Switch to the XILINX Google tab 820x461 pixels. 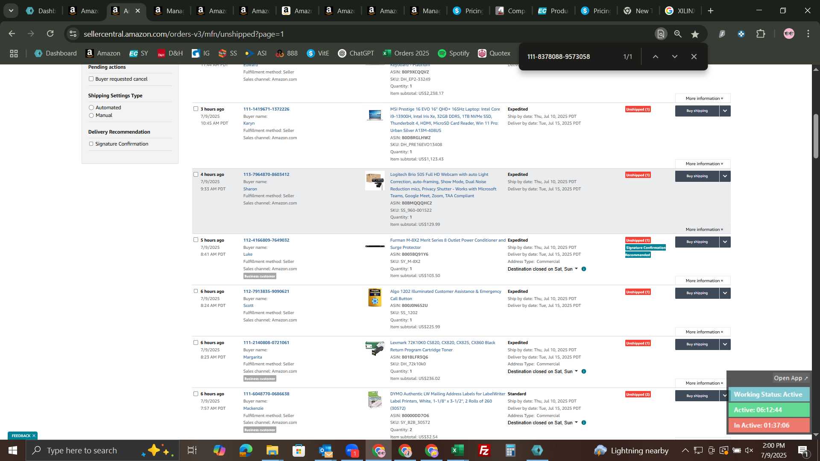tap(681, 11)
